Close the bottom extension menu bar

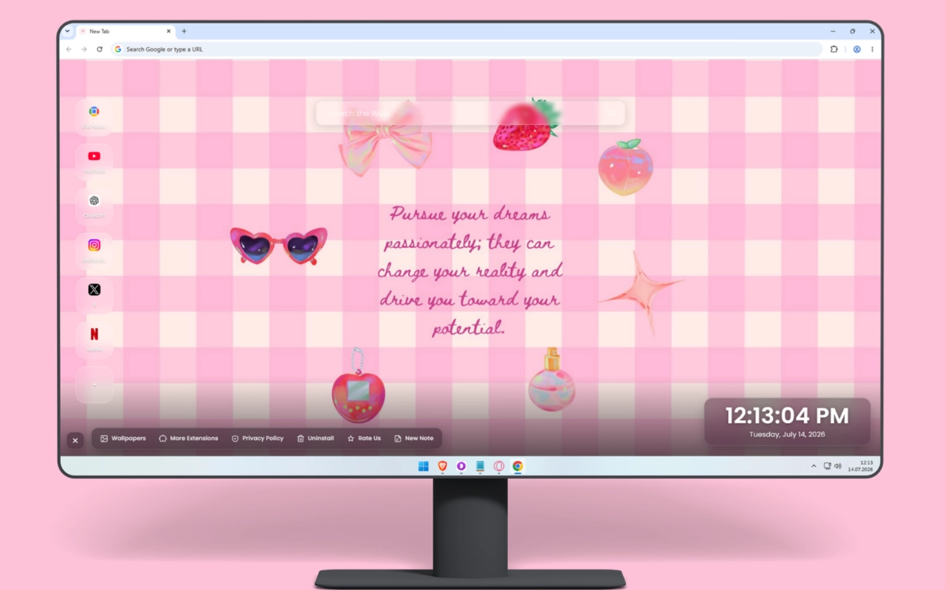[75, 440]
